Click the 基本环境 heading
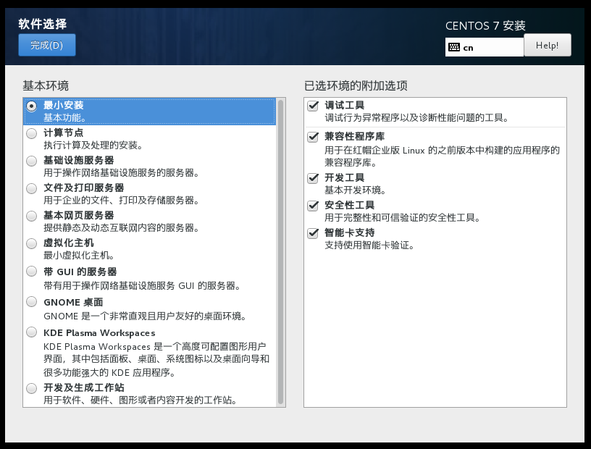The width and height of the screenshot is (591, 449). coord(46,85)
